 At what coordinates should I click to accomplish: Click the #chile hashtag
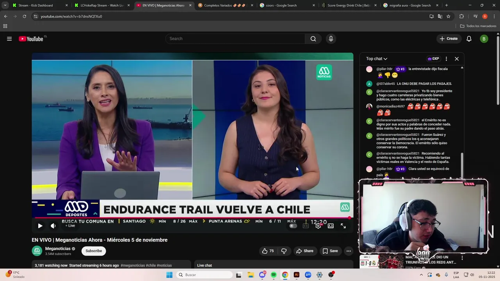pos(151,265)
